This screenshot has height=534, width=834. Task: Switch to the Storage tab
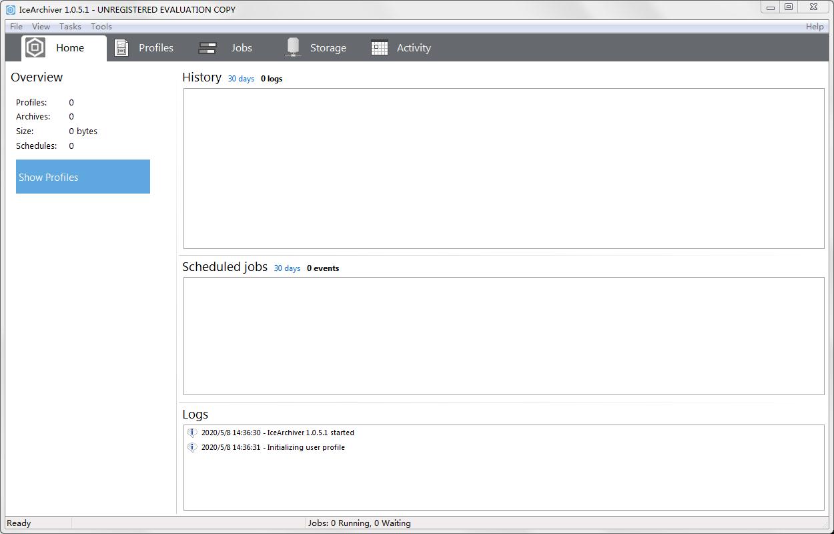[328, 47]
